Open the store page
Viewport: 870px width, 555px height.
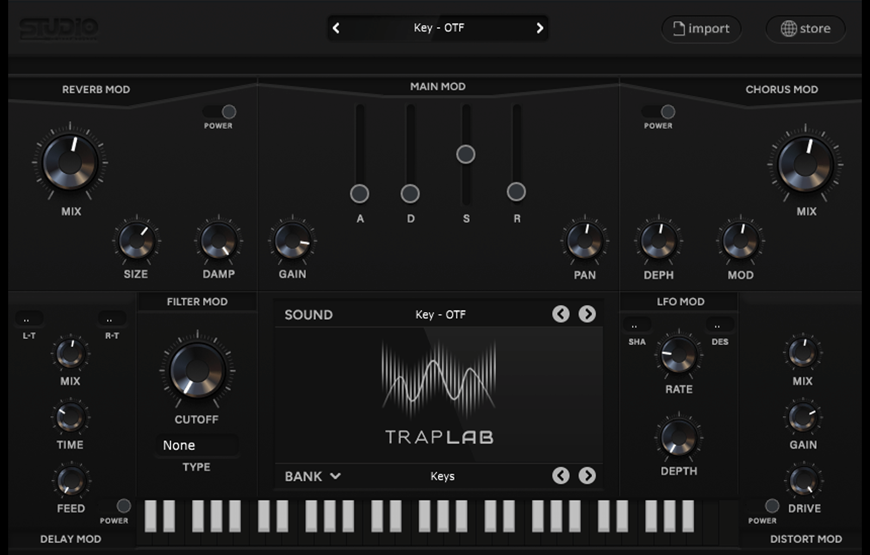805,28
